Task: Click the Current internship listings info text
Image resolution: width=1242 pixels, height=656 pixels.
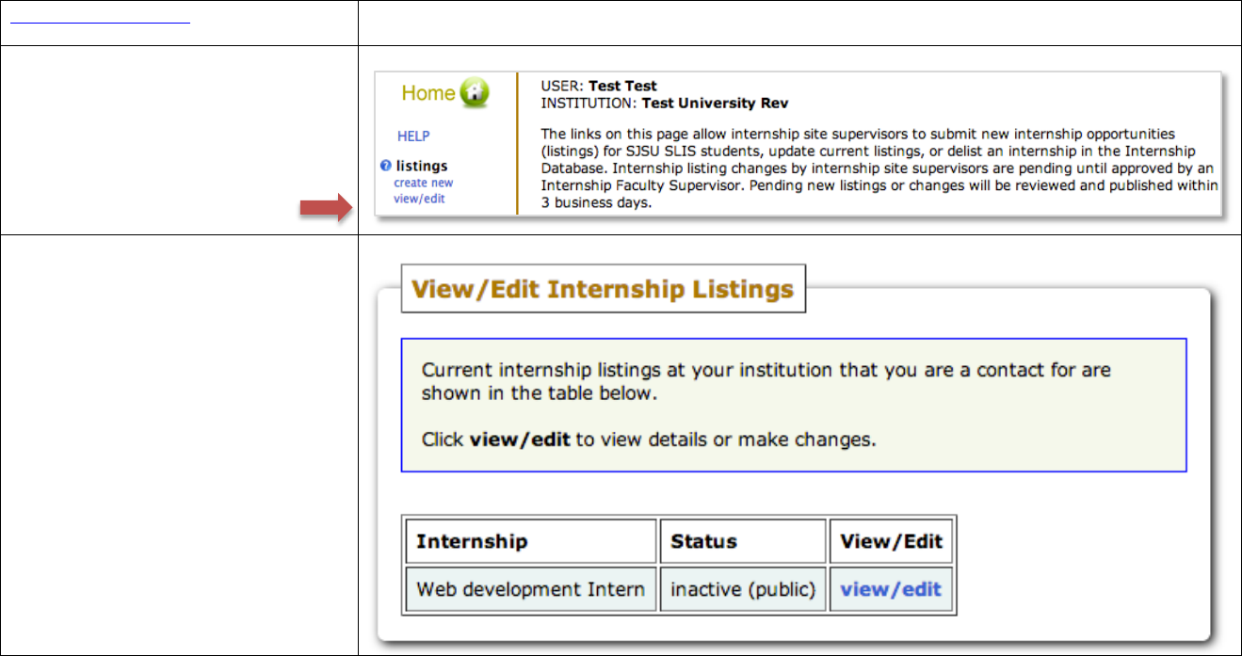Action: 766,381
